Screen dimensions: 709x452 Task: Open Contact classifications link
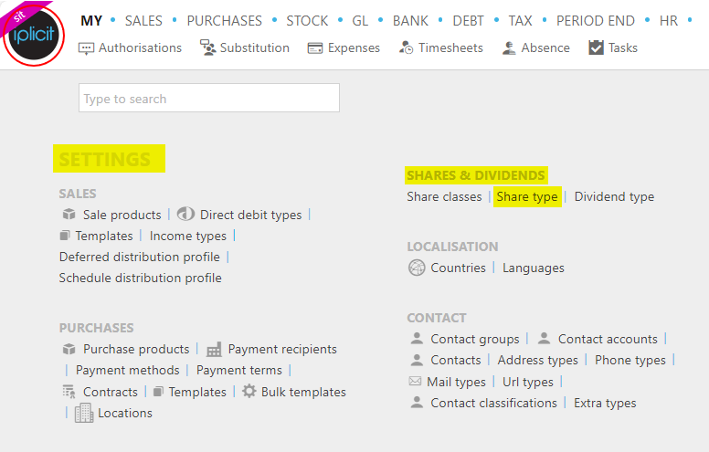pyautogui.click(x=493, y=403)
